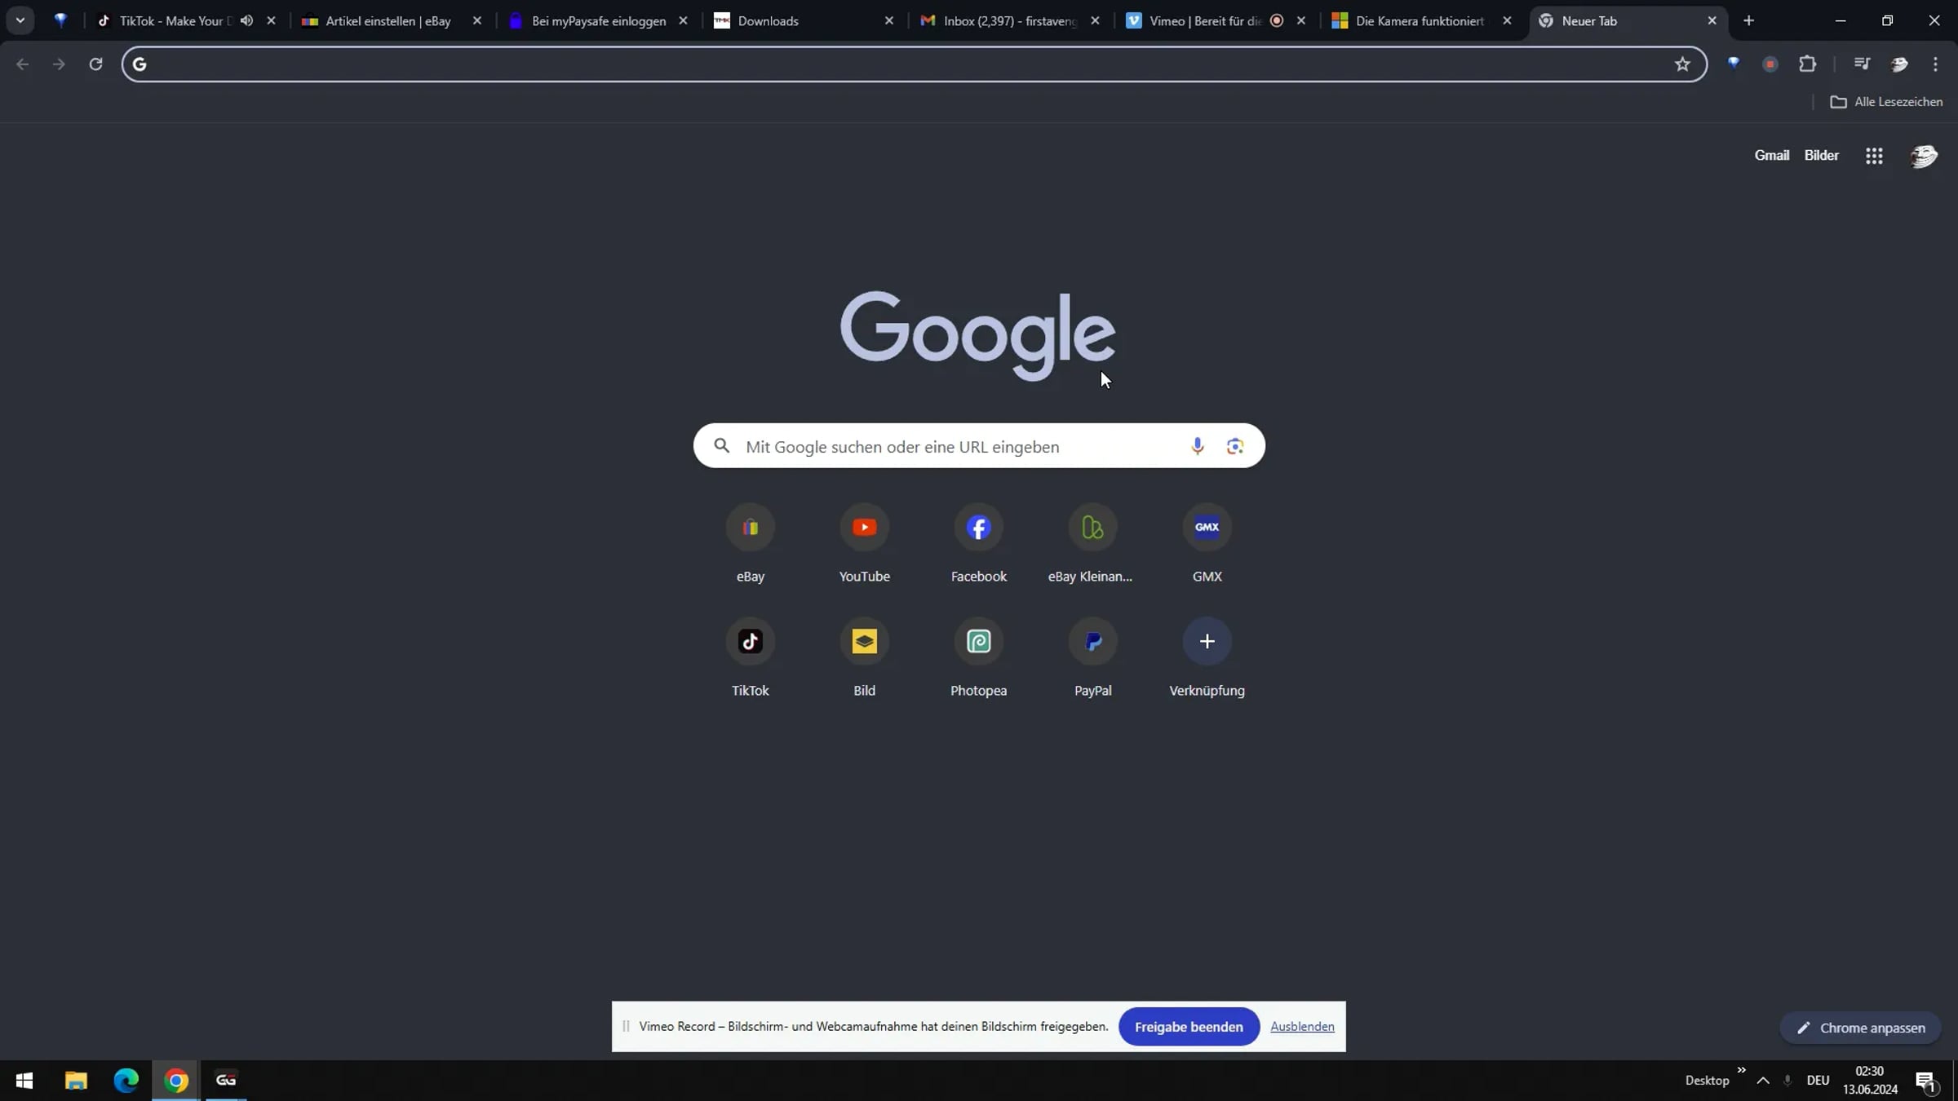This screenshot has height=1101, width=1958.
Task: Switch to the Downloads tab
Action: click(x=767, y=21)
